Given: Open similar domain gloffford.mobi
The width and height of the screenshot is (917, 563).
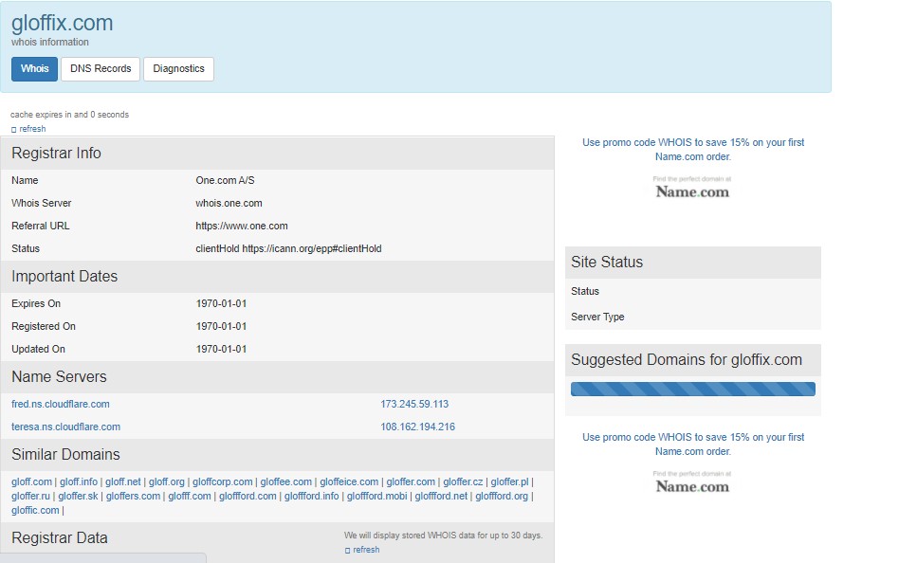Looking at the screenshot, I should tap(376, 496).
